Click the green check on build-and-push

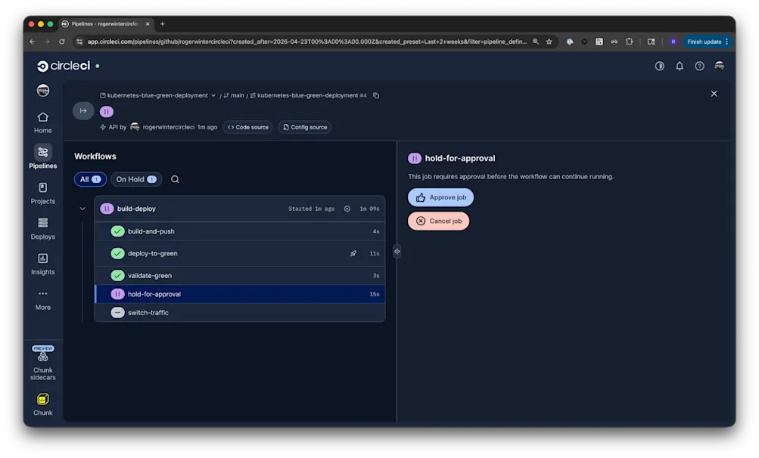point(117,231)
